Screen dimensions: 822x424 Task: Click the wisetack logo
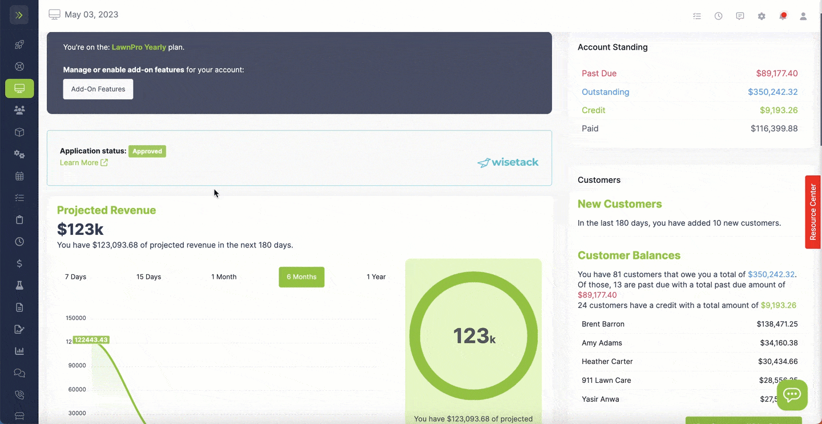508,162
